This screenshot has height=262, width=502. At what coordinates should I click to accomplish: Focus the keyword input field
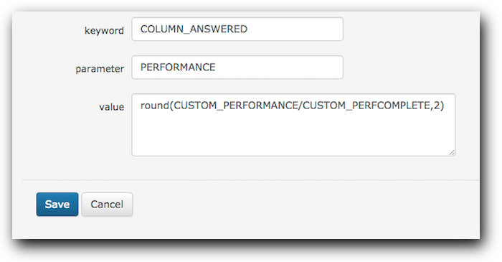(237, 29)
